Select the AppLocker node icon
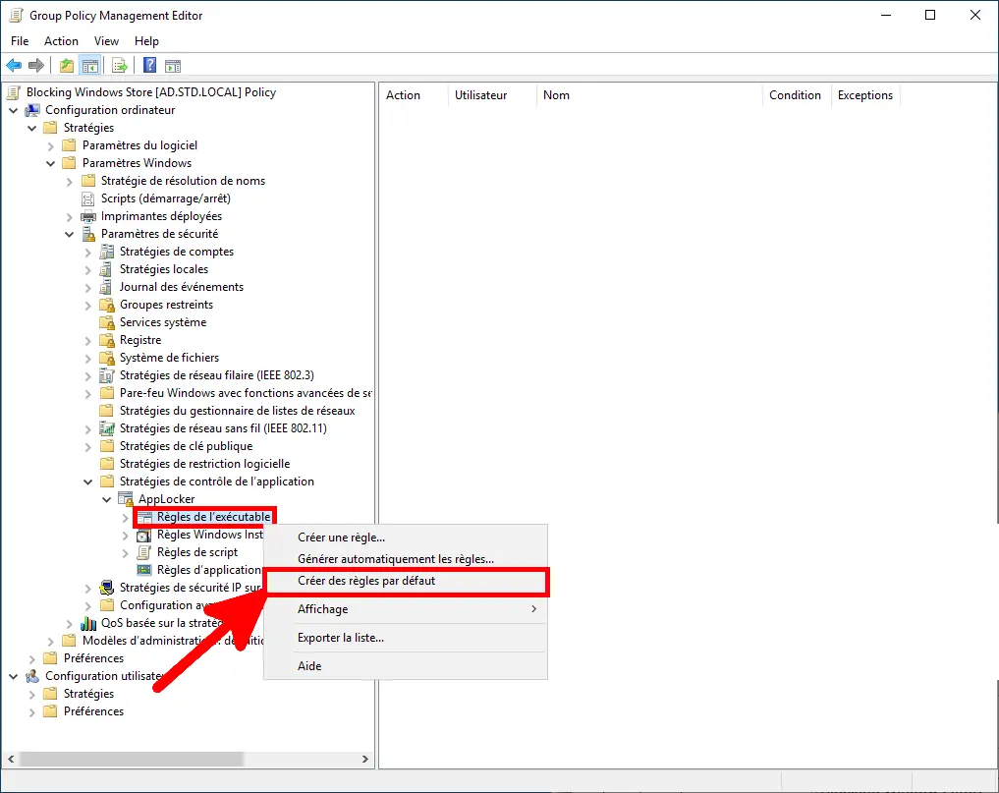Viewport: 999px width, 793px height. click(x=125, y=498)
